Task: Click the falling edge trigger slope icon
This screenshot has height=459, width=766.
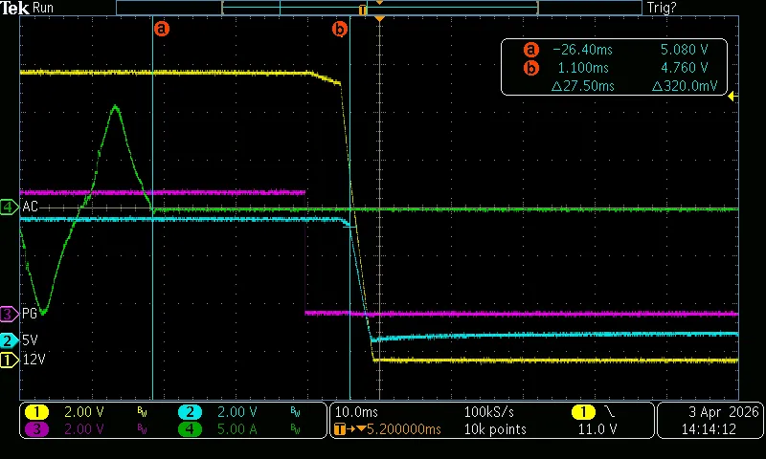Action: click(610, 412)
